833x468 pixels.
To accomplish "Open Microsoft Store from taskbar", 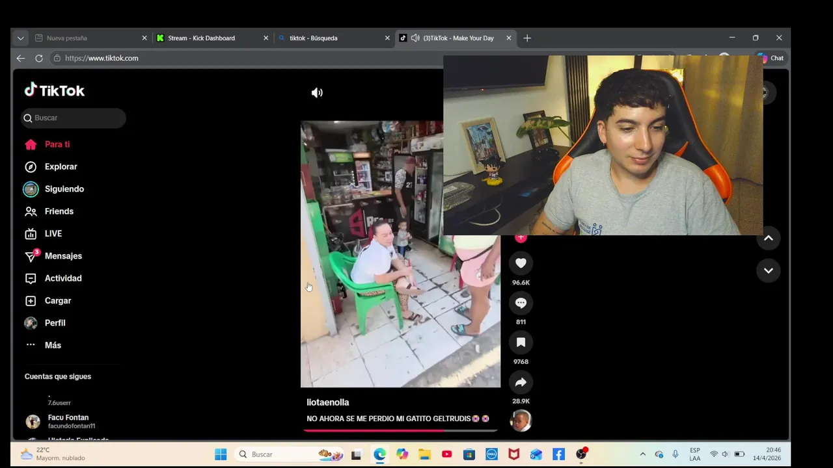I will pos(469,454).
